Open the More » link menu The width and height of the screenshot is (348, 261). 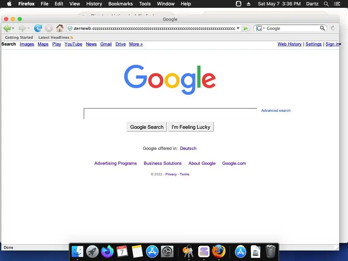point(136,44)
